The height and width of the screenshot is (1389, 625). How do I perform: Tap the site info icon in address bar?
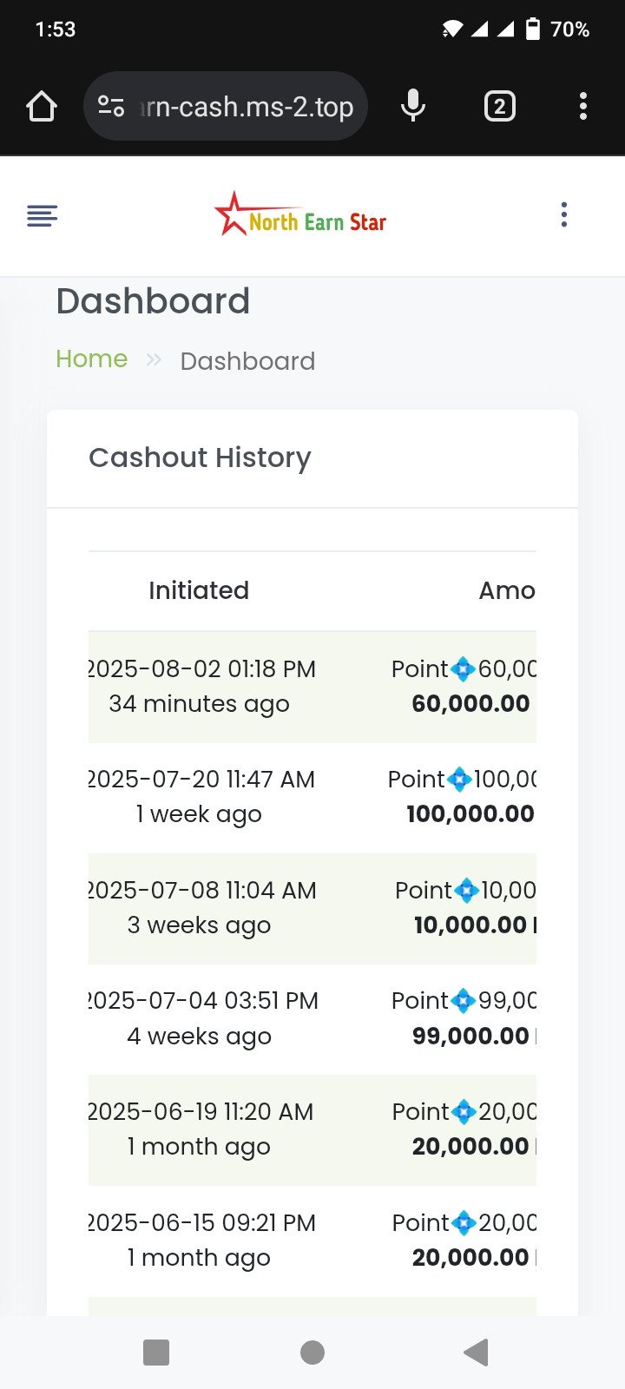tap(111, 107)
